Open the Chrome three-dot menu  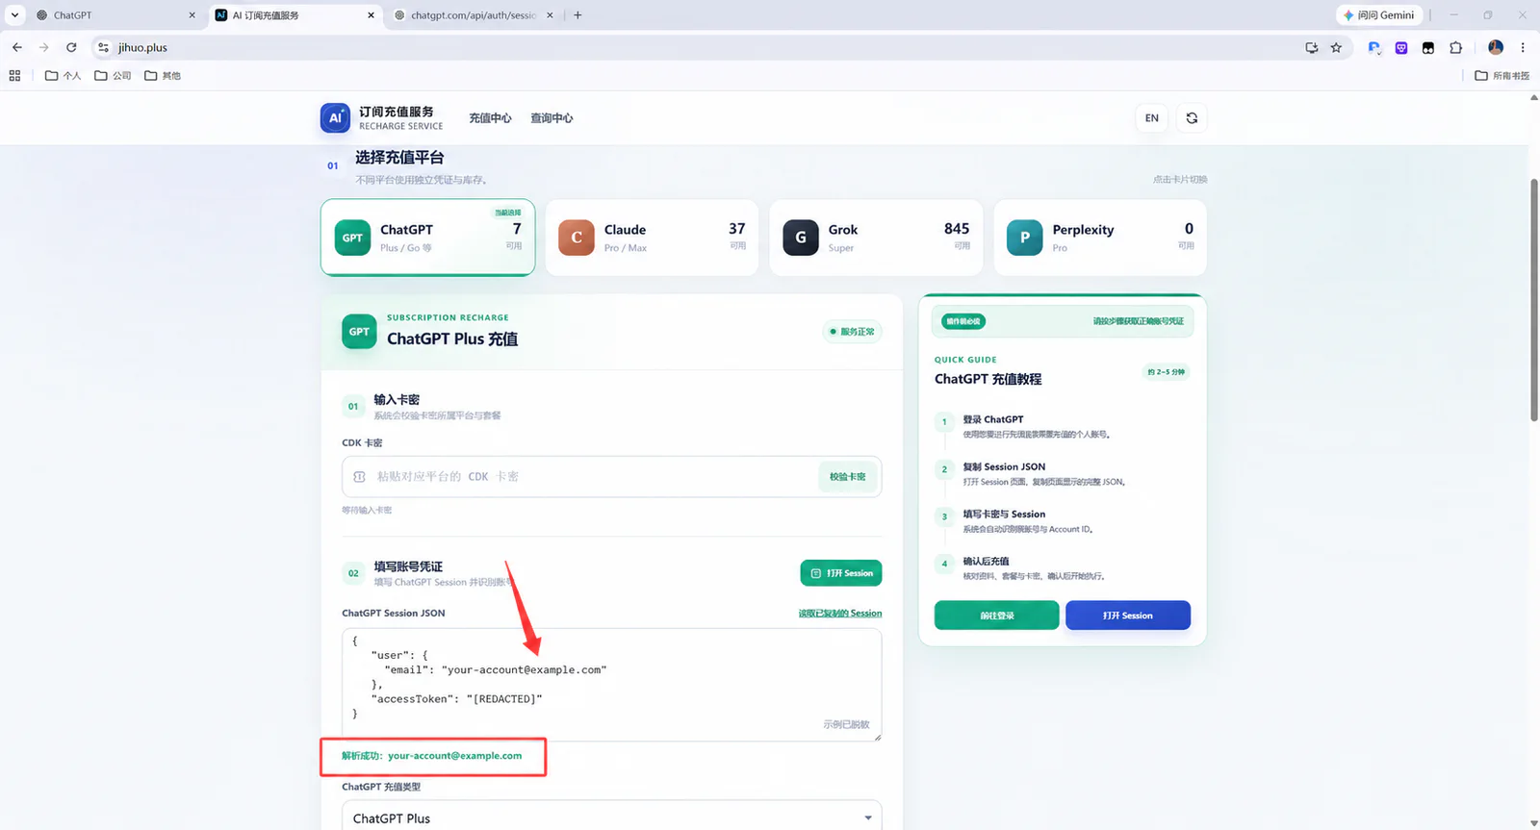point(1523,47)
